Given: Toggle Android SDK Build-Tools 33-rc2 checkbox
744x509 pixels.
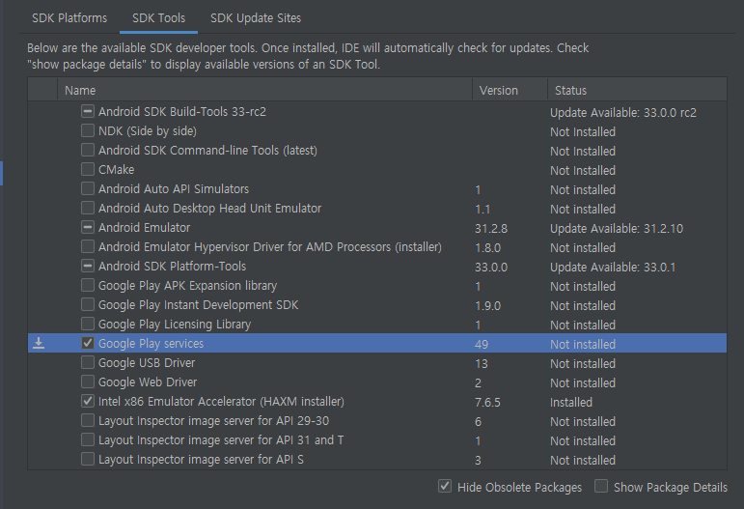Looking at the screenshot, I should (87, 111).
